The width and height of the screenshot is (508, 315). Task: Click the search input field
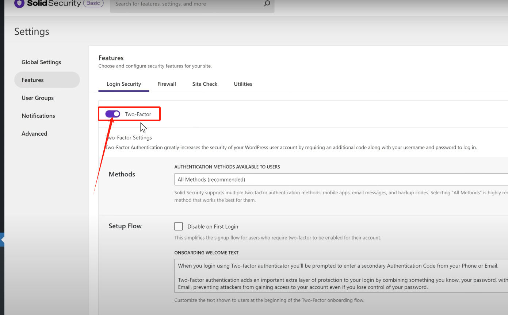click(x=183, y=4)
